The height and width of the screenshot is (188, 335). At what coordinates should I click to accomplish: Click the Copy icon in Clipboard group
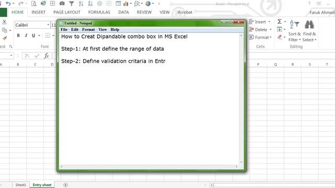point(4,30)
